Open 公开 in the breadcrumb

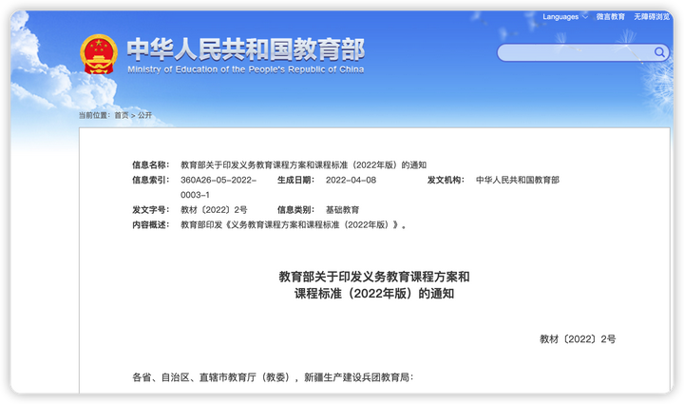144,115
